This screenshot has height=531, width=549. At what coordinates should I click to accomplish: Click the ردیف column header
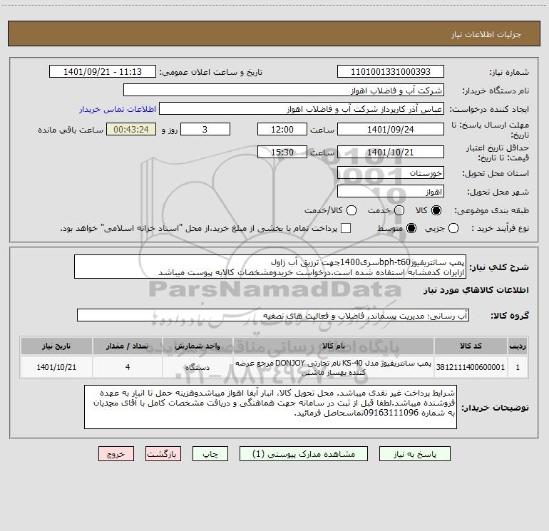(x=518, y=346)
